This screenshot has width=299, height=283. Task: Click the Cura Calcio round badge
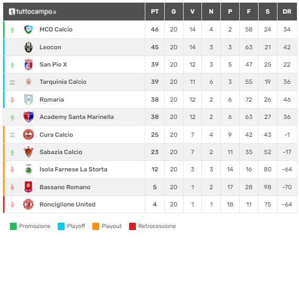28,135
